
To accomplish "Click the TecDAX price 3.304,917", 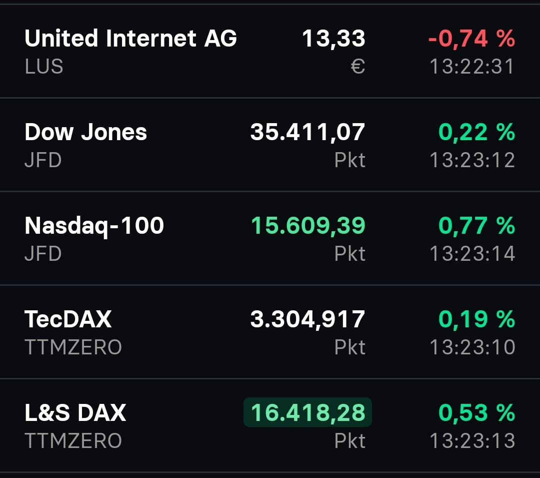I will coord(306,319).
